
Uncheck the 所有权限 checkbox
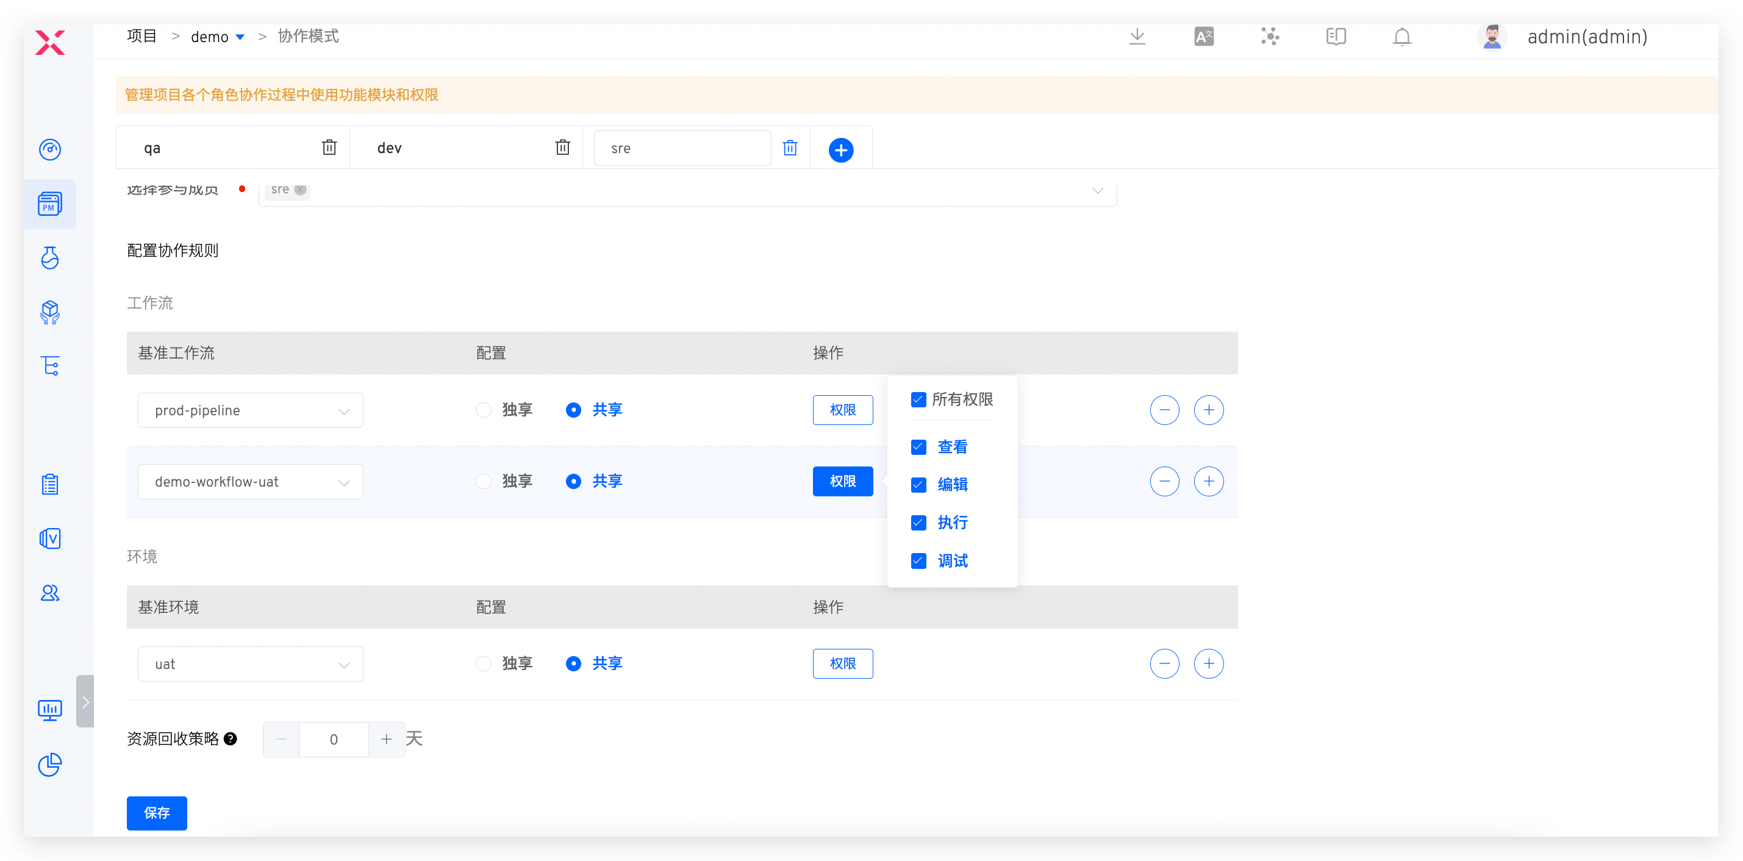coord(918,400)
